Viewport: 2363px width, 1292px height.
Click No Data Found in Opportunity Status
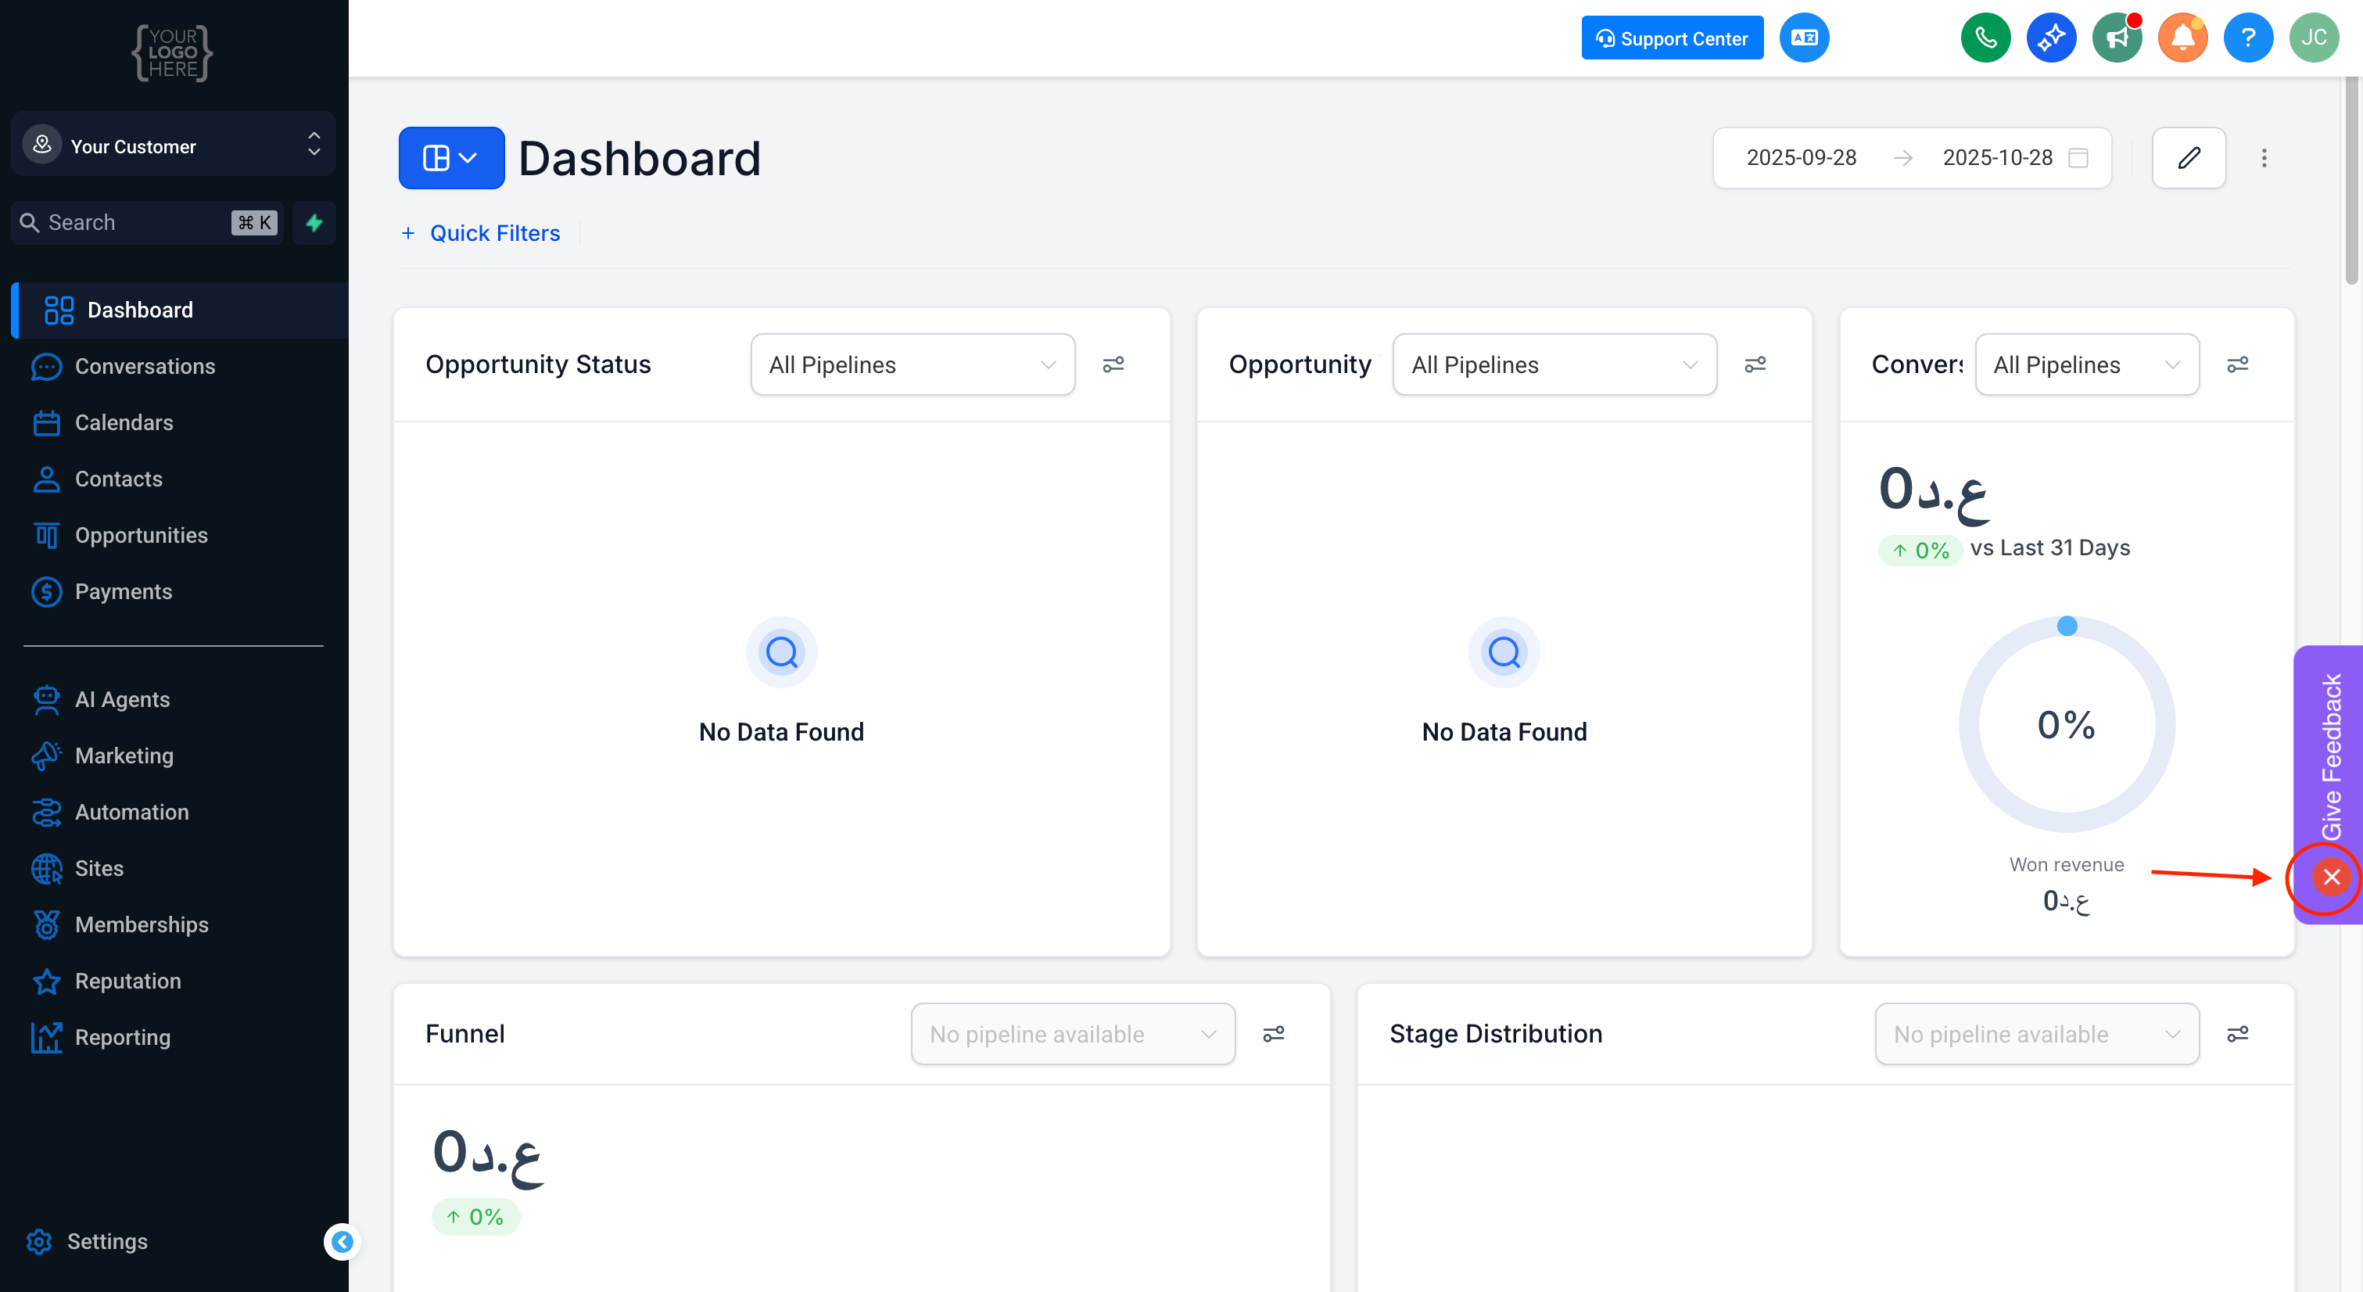click(782, 731)
